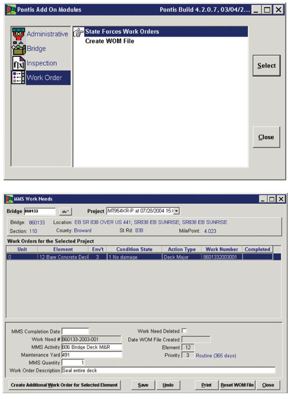Screen dimensions: 290x399
Task: Click the pointing hand icon beside State Forces
Action: [x=78, y=33]
